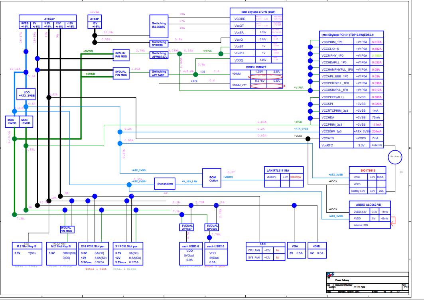
Task: Click the LDO +ATX_3VSB box
Action: [26, 94]
